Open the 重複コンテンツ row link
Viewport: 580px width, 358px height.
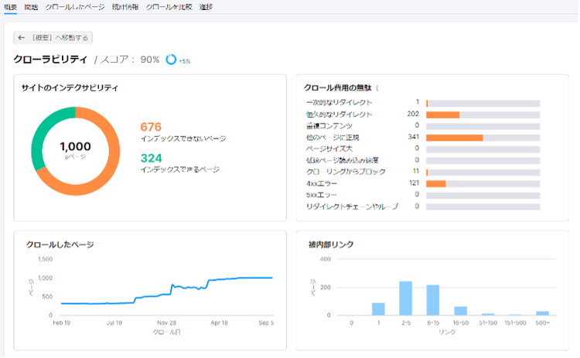[329, 126]
